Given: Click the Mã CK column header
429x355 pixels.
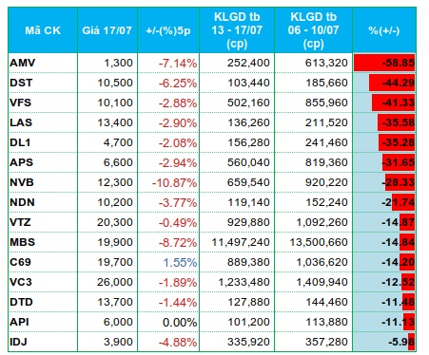Looking at the screenshot, I should click(43, 30).
